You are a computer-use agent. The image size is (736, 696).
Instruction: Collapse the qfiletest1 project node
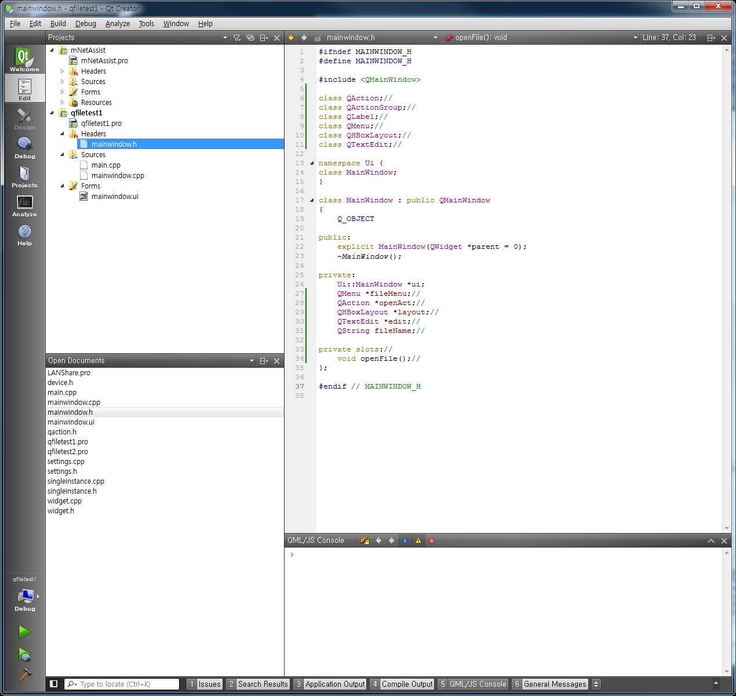[x=52, y=113]
